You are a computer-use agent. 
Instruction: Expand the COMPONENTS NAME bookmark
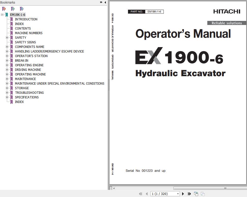(x=7, y=47)
